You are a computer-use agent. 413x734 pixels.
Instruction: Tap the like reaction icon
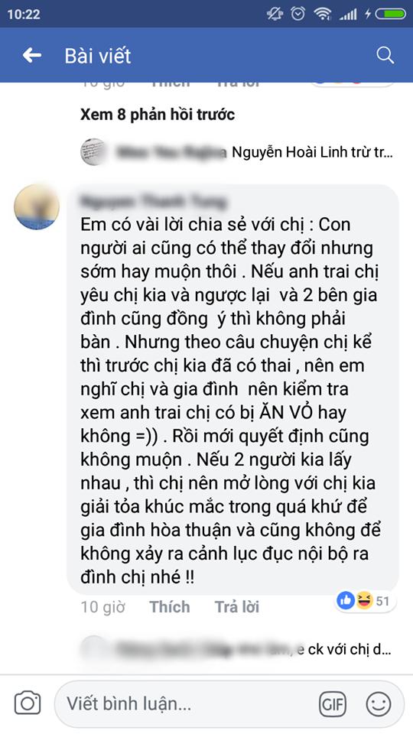coord(346,601)
